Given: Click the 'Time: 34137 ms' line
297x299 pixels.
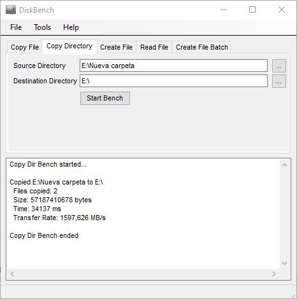Looking at the screenshot, I should [37, 209].
